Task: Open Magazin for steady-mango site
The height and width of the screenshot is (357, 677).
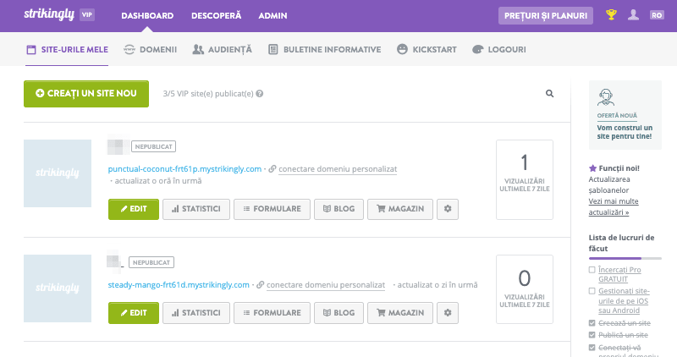Action: pyautogui.click(x=400, y=312)
